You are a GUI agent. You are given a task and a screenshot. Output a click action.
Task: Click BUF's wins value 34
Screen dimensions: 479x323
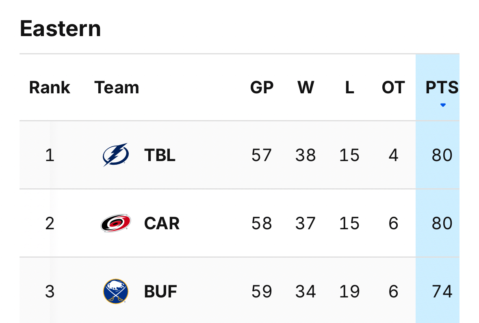306,291
